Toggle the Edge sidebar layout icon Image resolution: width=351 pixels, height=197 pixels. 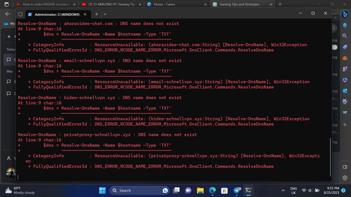tap(345, 167)
